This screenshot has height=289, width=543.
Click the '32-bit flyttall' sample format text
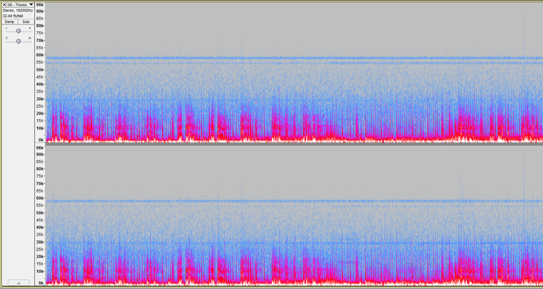pos(14,16)
